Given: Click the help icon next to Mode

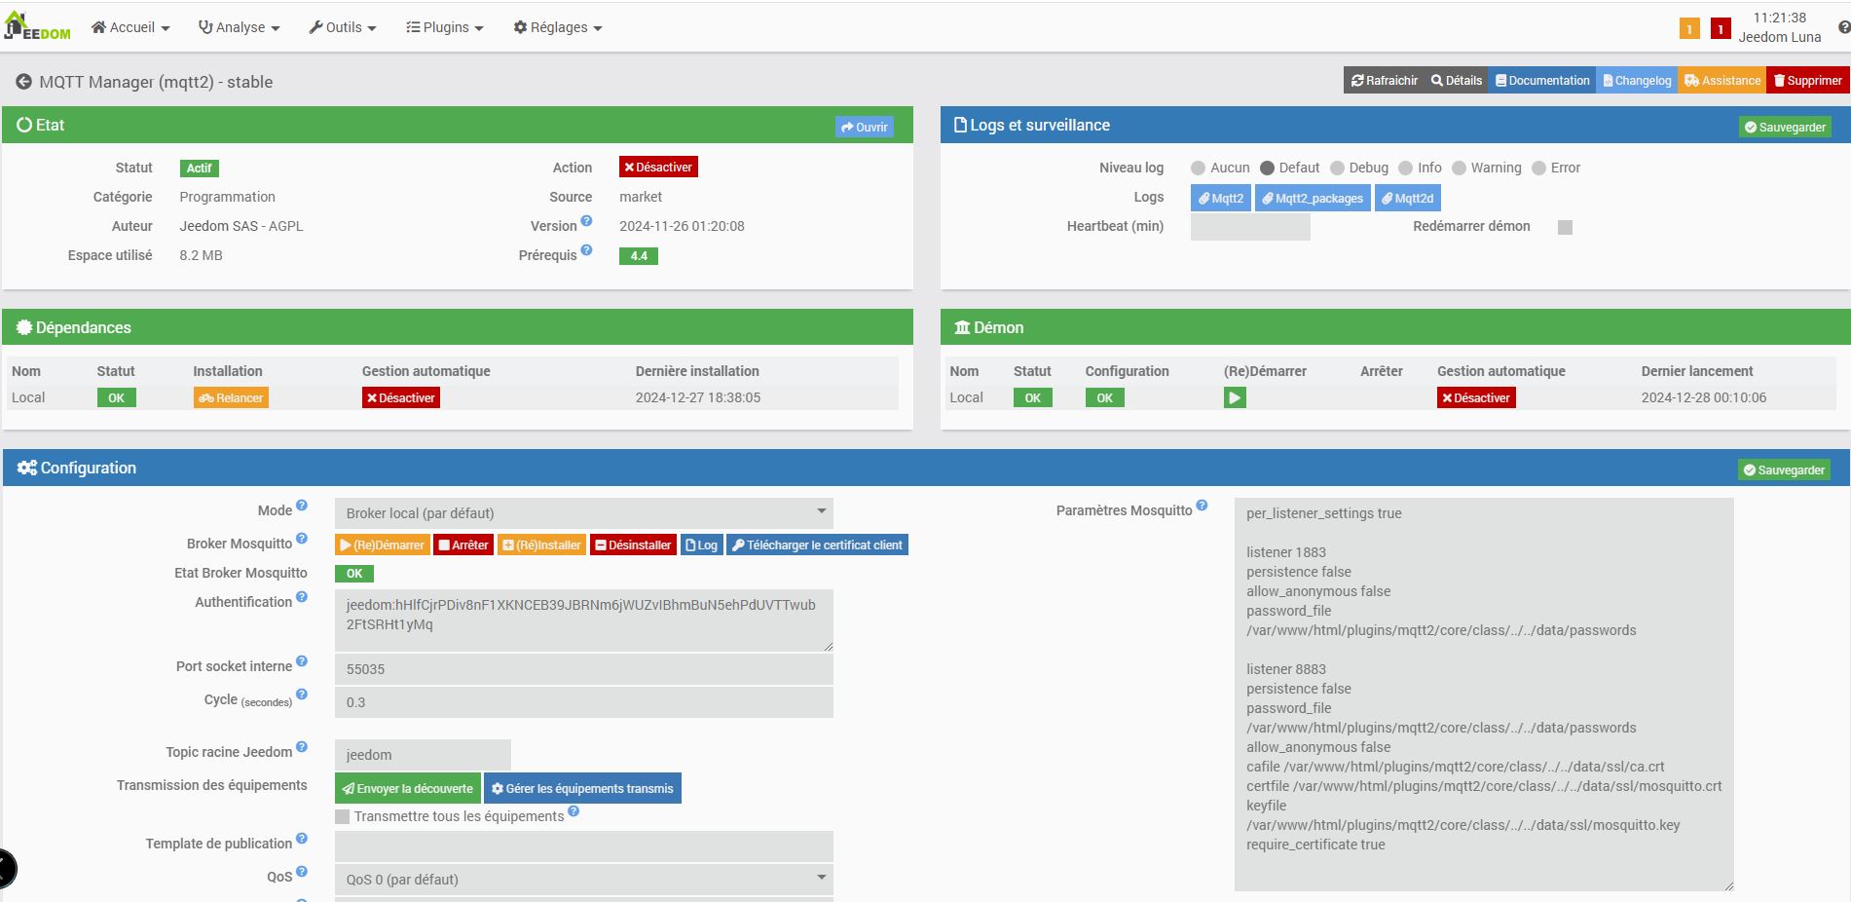Looking at the screenshot, I should point(302,506).
